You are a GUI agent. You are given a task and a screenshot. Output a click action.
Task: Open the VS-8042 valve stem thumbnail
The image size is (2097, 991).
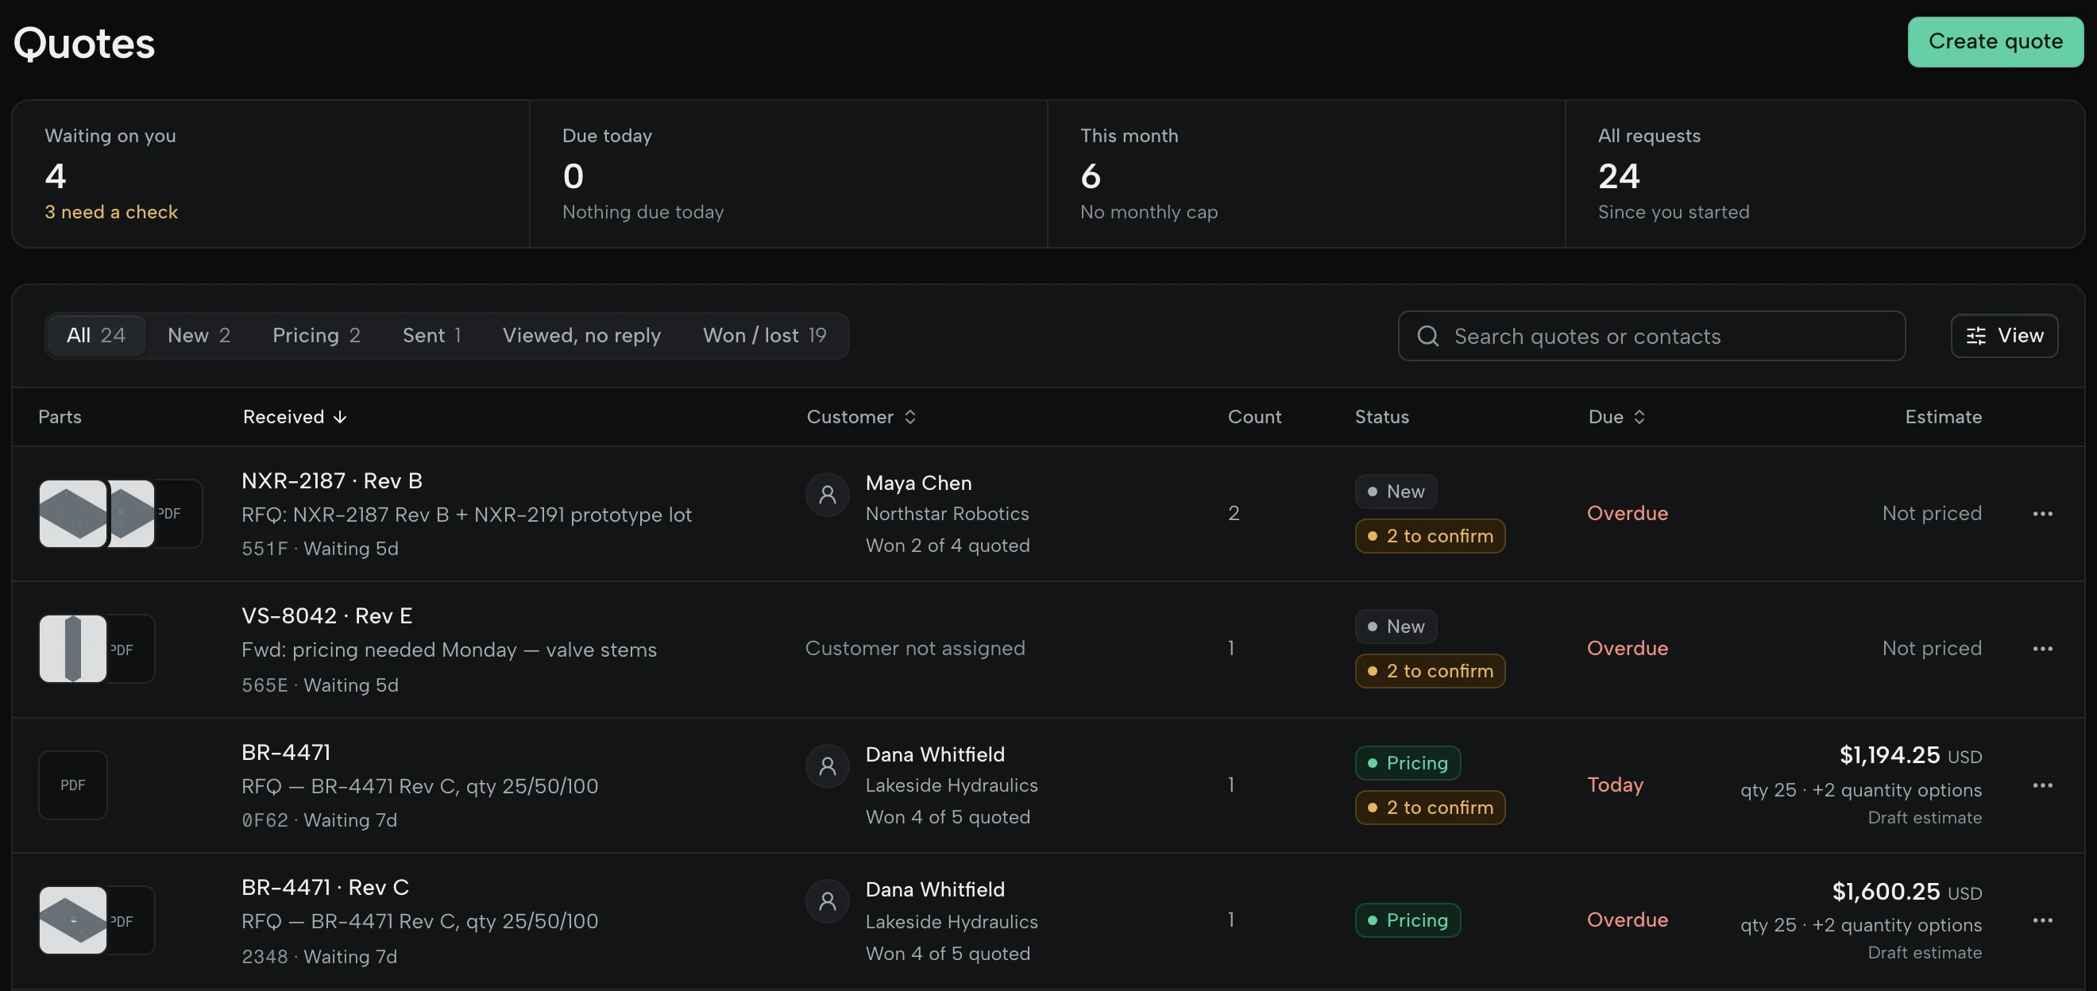[72, 649]
